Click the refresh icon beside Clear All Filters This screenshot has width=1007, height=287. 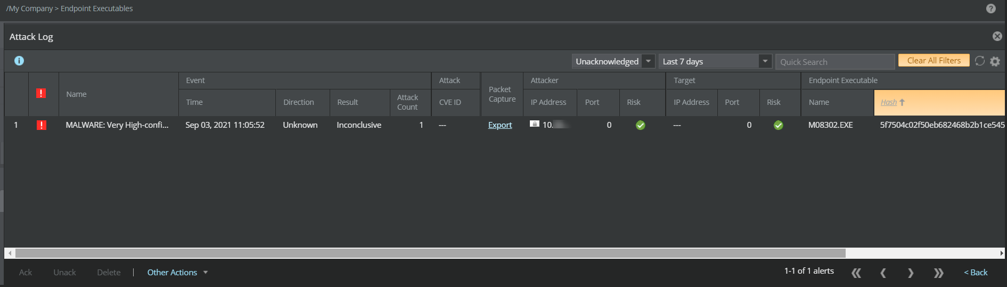tap(980, 61)
